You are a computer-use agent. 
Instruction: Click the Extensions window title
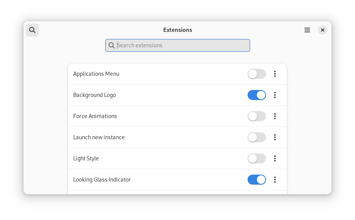[x=177, y=30]
